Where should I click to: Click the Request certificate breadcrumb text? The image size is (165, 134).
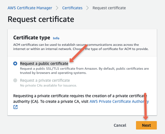tap(109, 8)
